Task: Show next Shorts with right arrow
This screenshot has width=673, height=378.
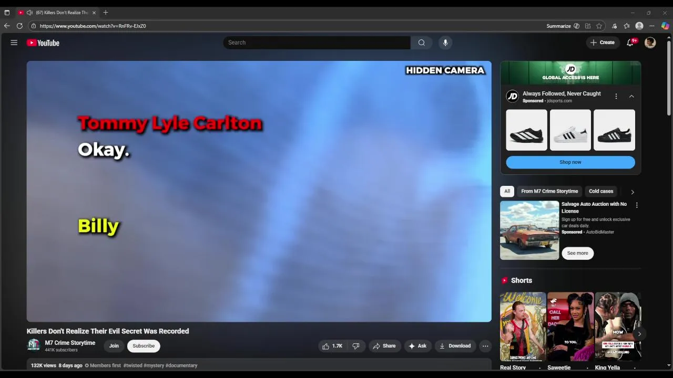Action: coord(639,334)
